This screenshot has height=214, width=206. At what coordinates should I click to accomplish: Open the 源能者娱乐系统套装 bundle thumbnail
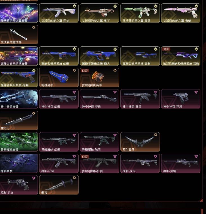click(x=19, y=56)
